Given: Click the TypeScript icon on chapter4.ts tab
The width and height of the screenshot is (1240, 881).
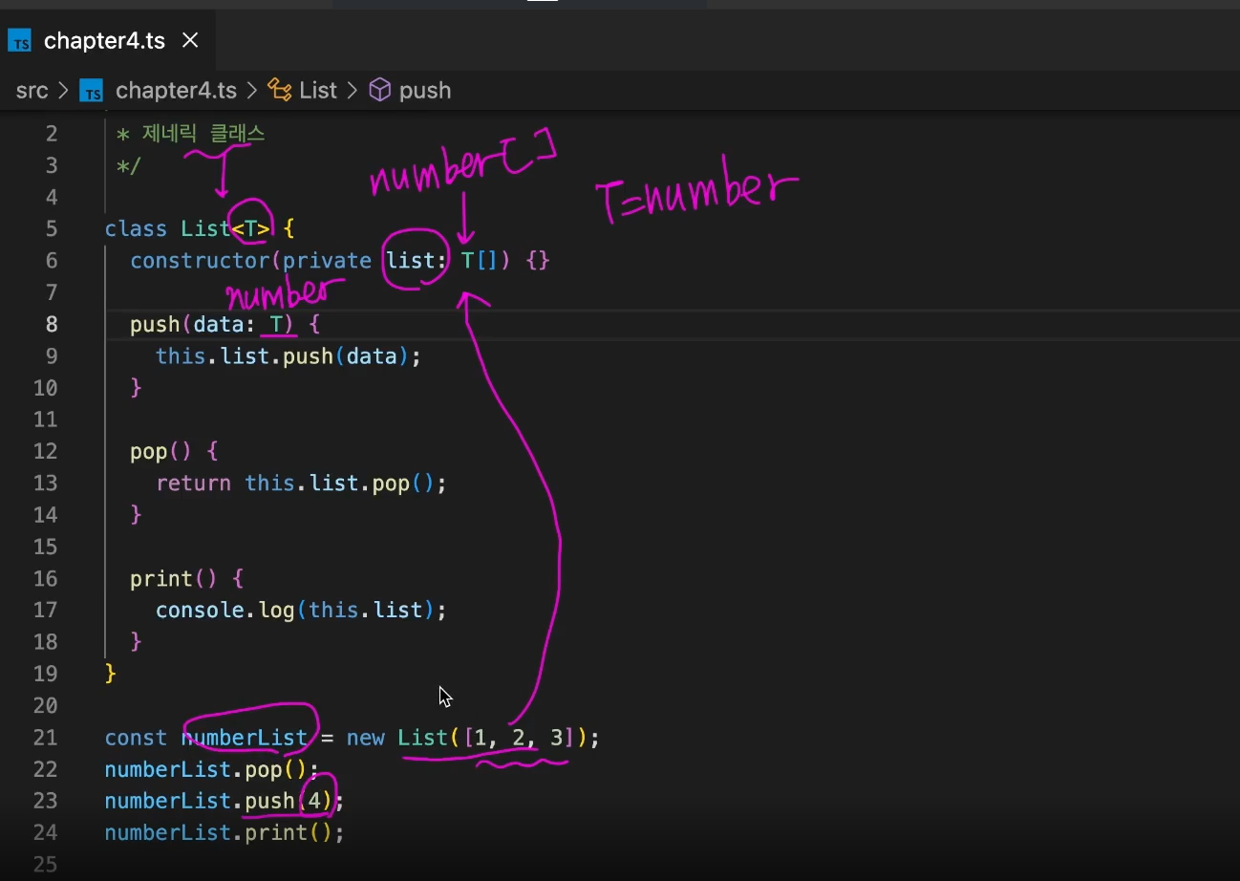Looking at the screenshot, I should (x=19, y=41).
